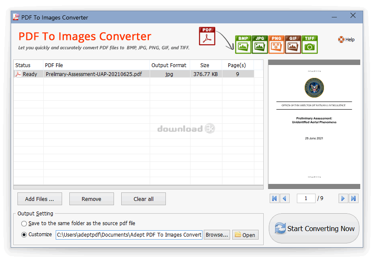Sort by PDF File column header
This screenshot has height=257, width=373.
pyautogui.click(x=96, y=65)
